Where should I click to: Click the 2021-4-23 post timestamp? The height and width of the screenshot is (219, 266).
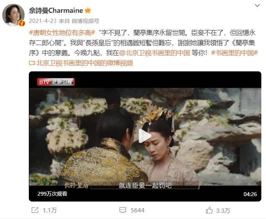42,21
